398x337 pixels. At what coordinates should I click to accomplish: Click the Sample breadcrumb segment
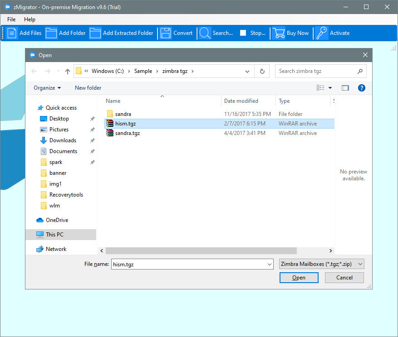tap(143, 71)
